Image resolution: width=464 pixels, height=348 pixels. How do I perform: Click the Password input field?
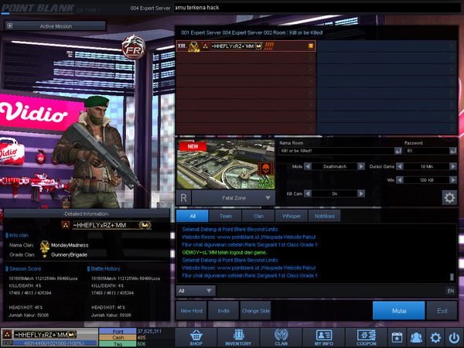click(426, 151)
